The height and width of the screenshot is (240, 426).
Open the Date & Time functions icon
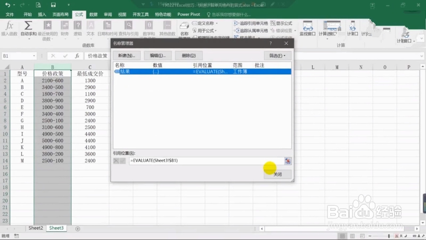107,25
